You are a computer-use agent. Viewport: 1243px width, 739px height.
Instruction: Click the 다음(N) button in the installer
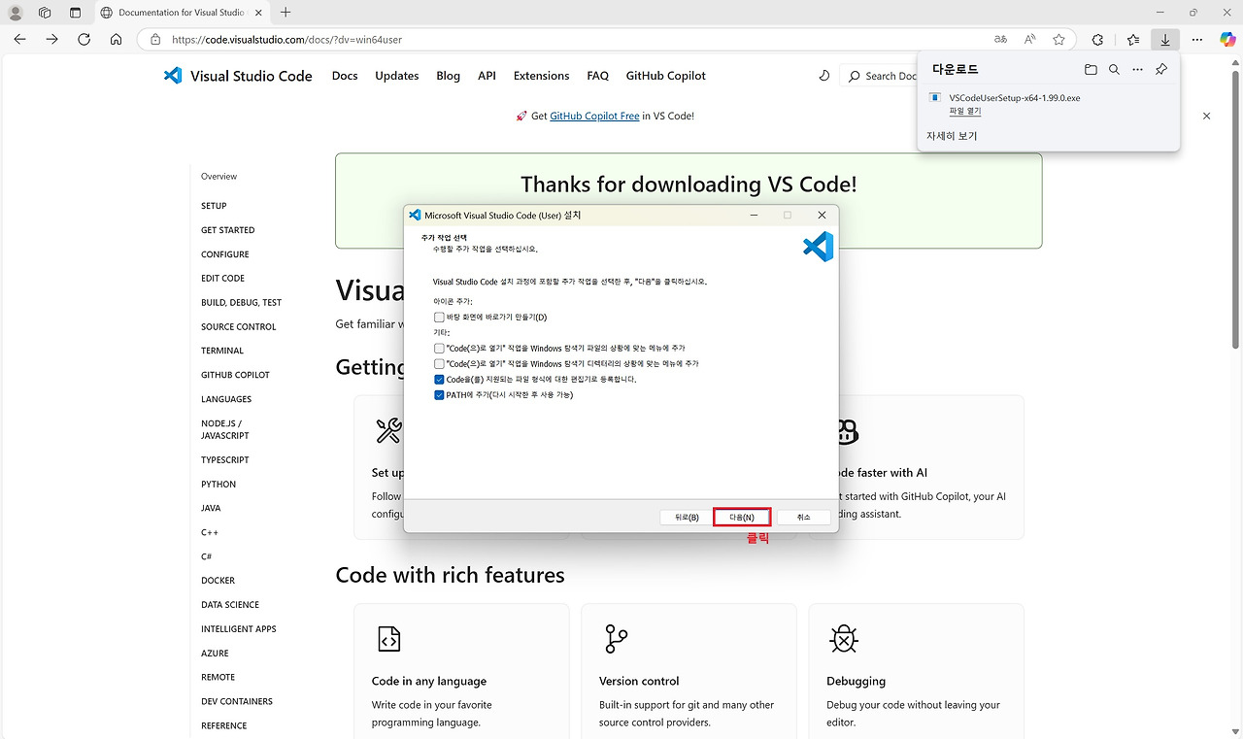coord(741,517)
